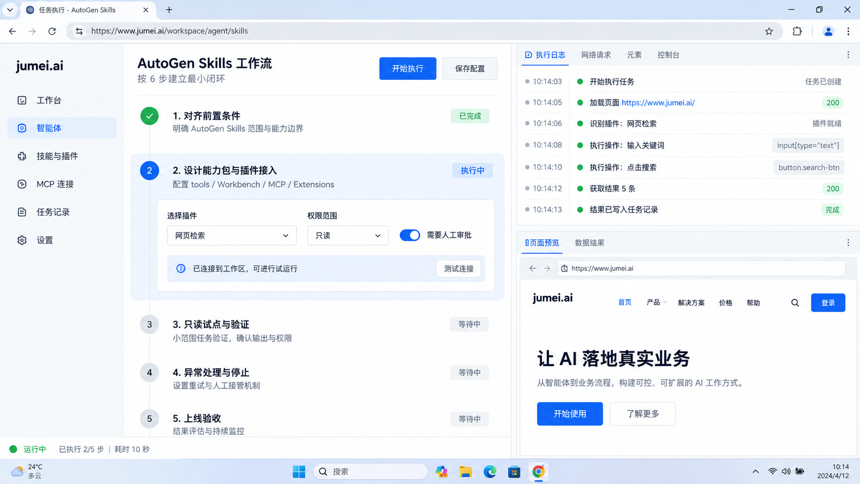Click the 已完成 status badge

tap(470, 116)
